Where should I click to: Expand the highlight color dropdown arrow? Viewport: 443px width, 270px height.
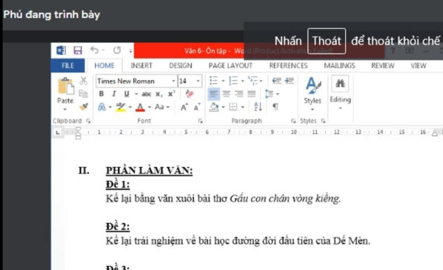pos(130,107)
